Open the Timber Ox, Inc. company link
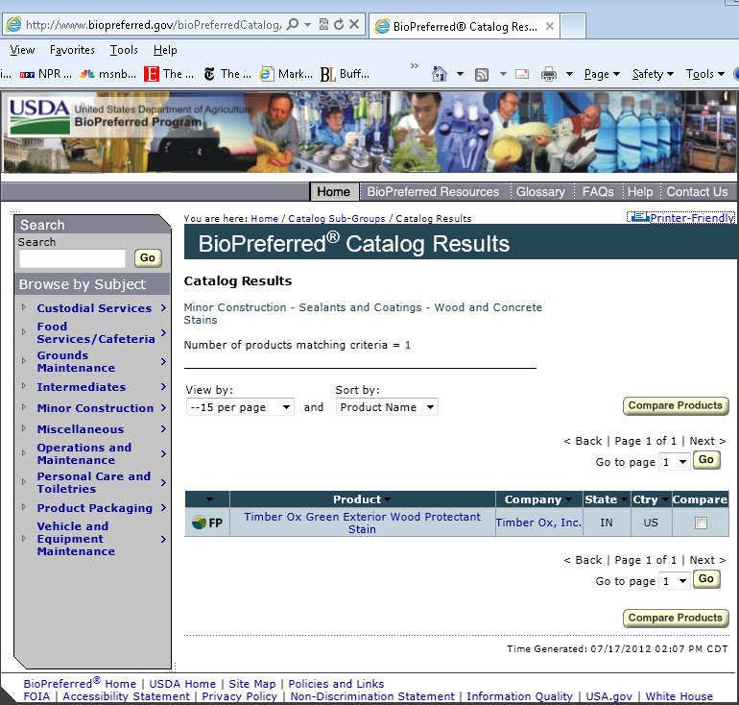The width and height of the screenshot is (739, 705). (538, 523)
